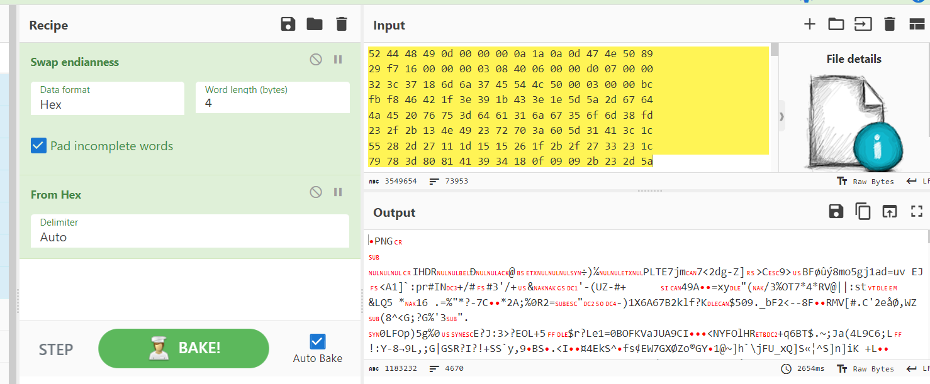Screen dimensions: 930x384
Task: Copy the raw output to the clipboard
Action: coord(863,212)
